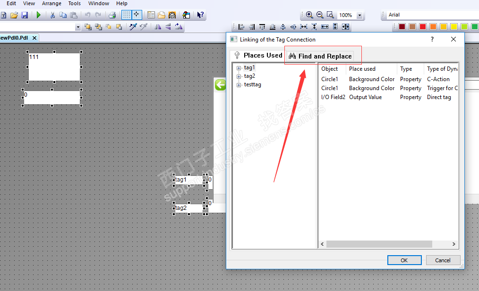This screenshot has height=291, width=479.
Task: Open the layer selection dropdown arrow
Action: click(x=78, y=27)
